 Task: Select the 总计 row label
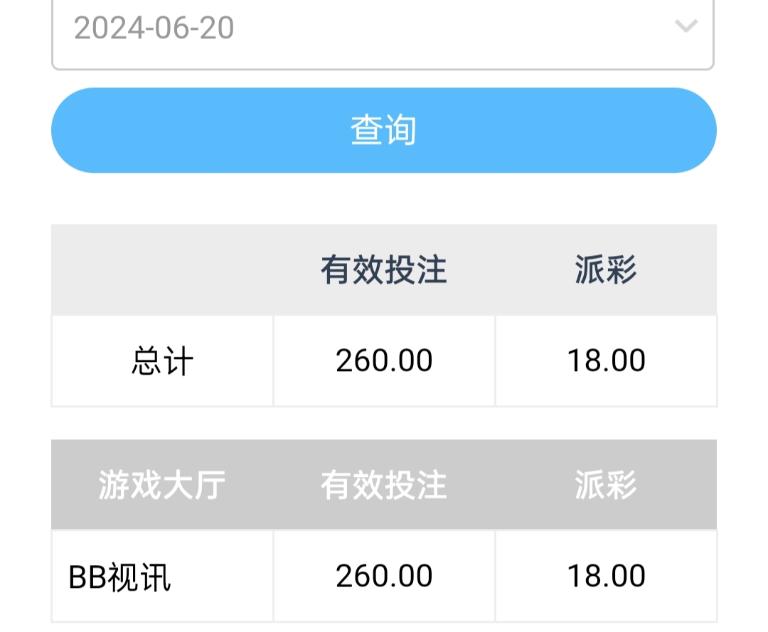[162, 361]
